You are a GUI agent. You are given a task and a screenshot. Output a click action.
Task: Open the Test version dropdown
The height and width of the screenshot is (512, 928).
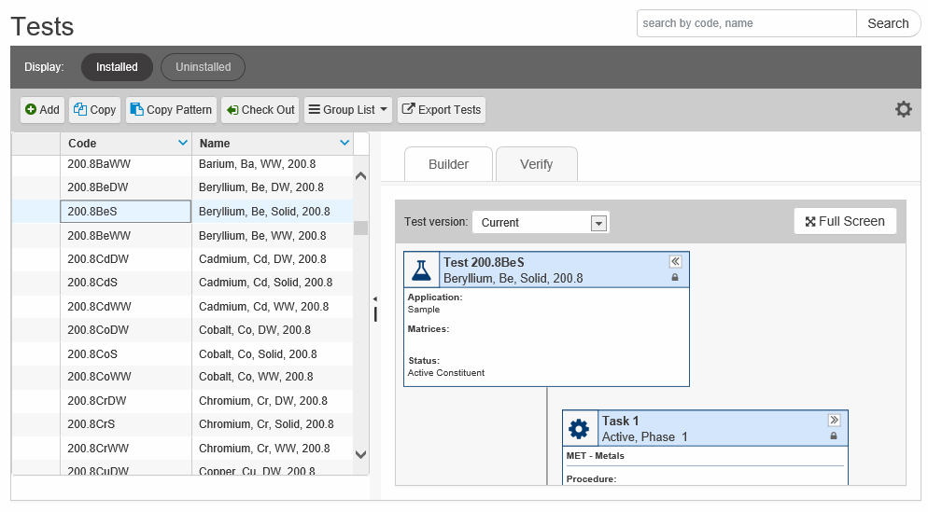599,223
